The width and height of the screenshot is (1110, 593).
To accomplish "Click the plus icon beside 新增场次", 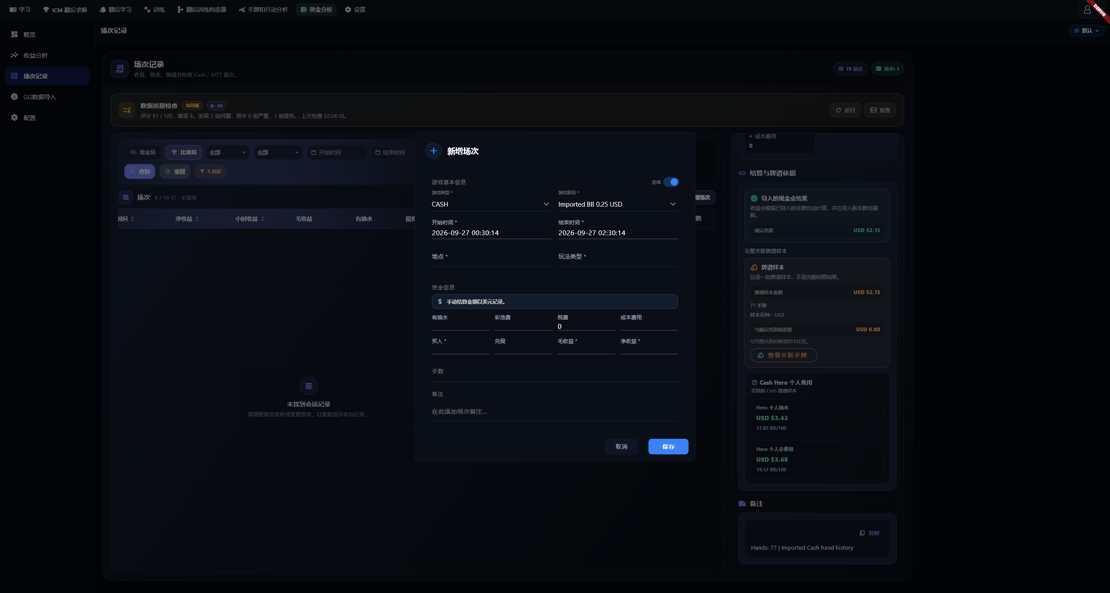I will point(433,151).
